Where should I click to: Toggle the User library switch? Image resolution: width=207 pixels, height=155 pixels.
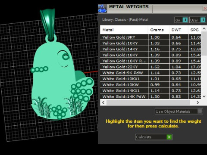pos(198,20)
